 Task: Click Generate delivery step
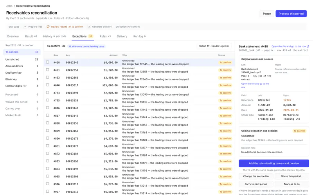[x=100, y=27]
